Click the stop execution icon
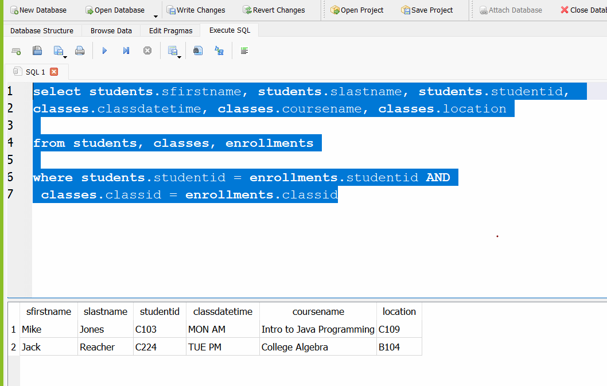This screenshot has width=607, height=386. point(147,50)
